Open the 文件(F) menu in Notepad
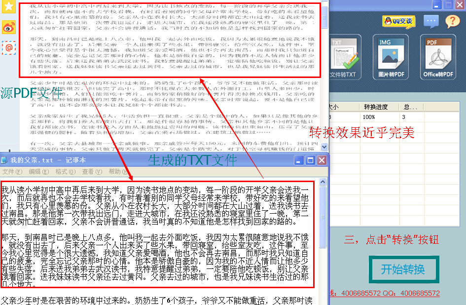The image size is (466, 305). pyautogui.click(x=12, y=172)
